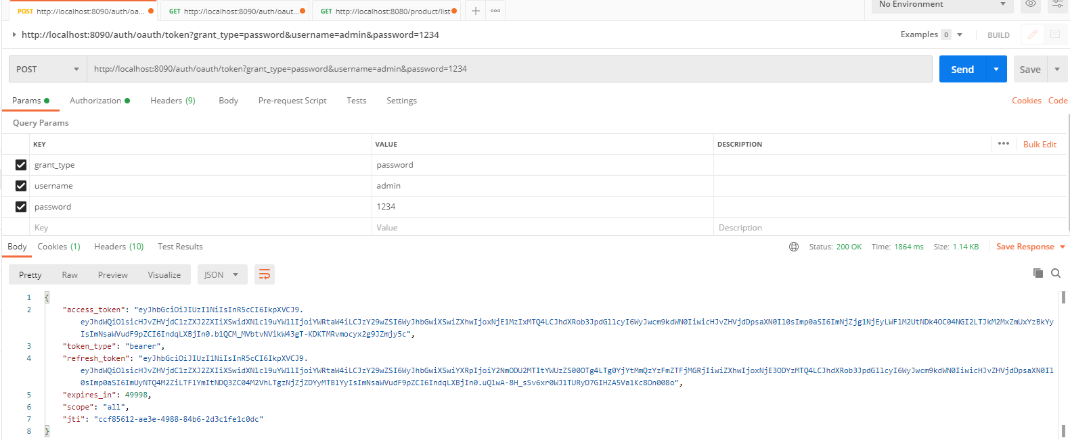Collapse JSON object at line 1

point(46,297)
